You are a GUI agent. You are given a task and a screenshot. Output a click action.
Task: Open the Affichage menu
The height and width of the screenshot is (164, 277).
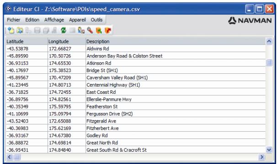(x=54, y=20)
